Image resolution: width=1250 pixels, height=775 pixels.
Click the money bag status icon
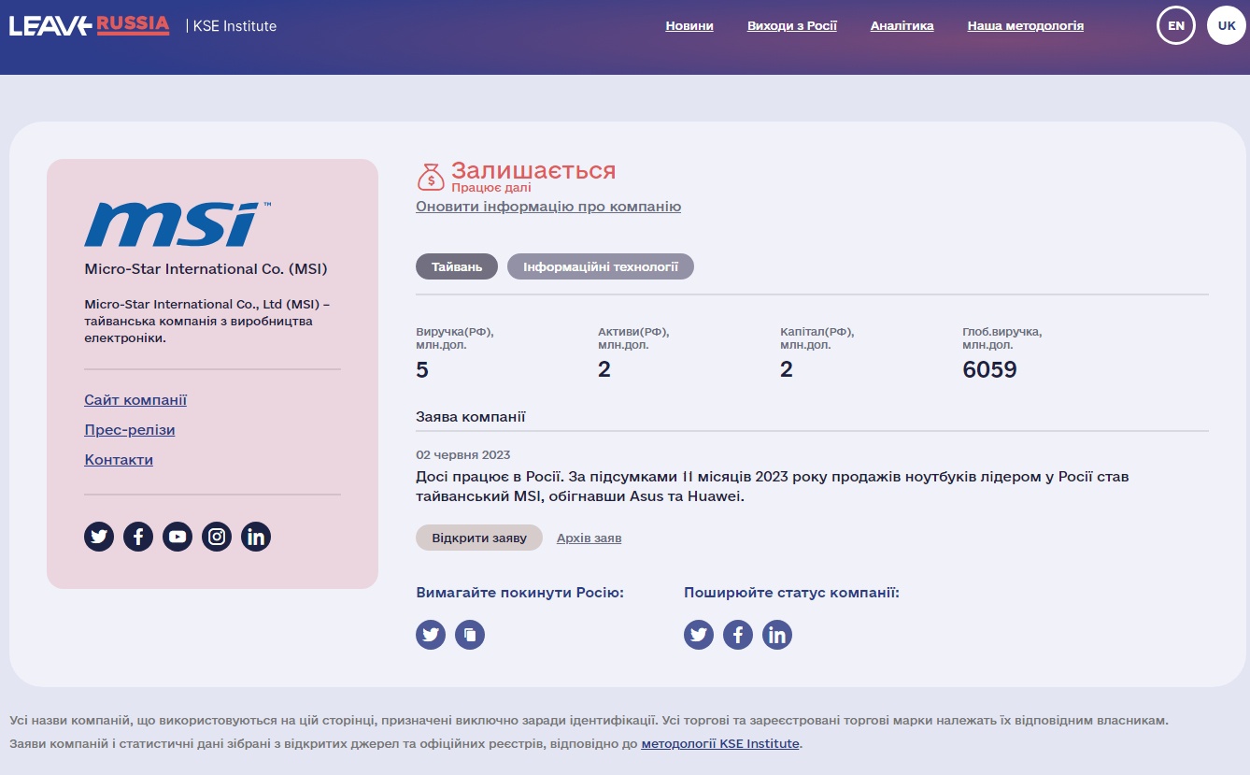pyautogui.click(x=431, y=176)
